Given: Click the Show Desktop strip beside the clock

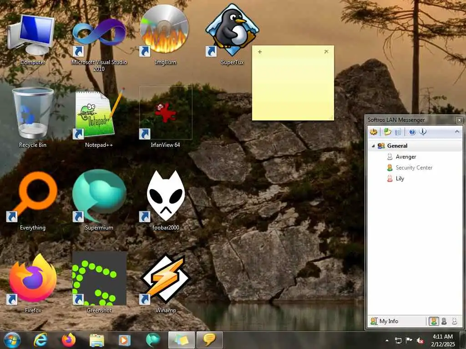Looking at the screenshot, I should coord(463,340).
